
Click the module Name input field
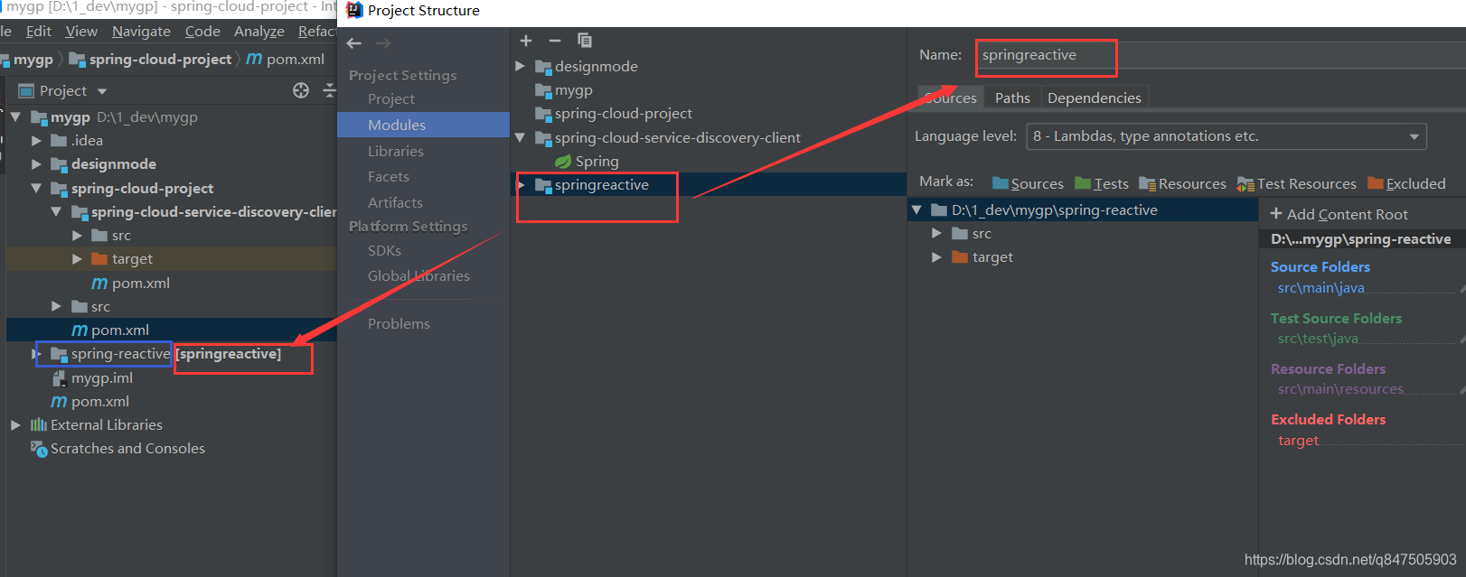1220,55
